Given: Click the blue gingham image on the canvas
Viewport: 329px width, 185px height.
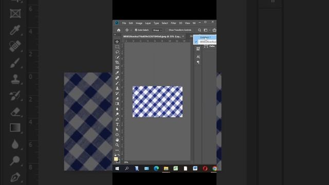Looking at the screenshot, I should 158,102.
